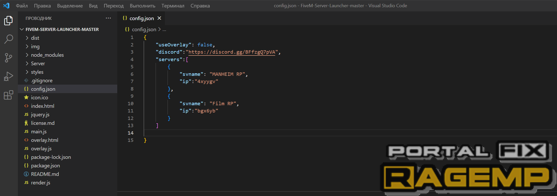This screenshot has width=557, height=196.
Task: Open README.md file
Action: [x=45, y=174]
